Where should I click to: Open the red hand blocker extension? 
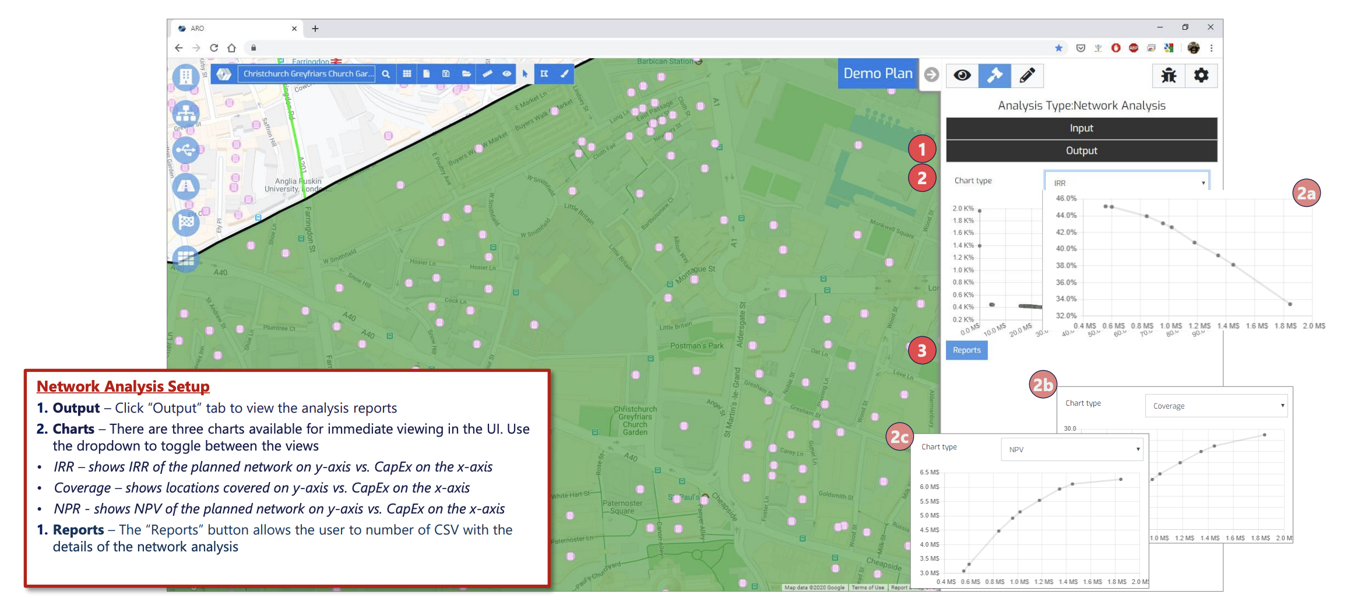pyautogui.click(x=1116, y=48)
